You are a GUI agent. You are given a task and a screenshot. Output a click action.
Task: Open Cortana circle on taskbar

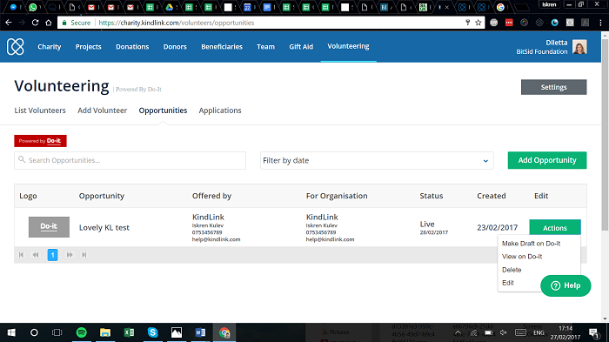[34, 332]
